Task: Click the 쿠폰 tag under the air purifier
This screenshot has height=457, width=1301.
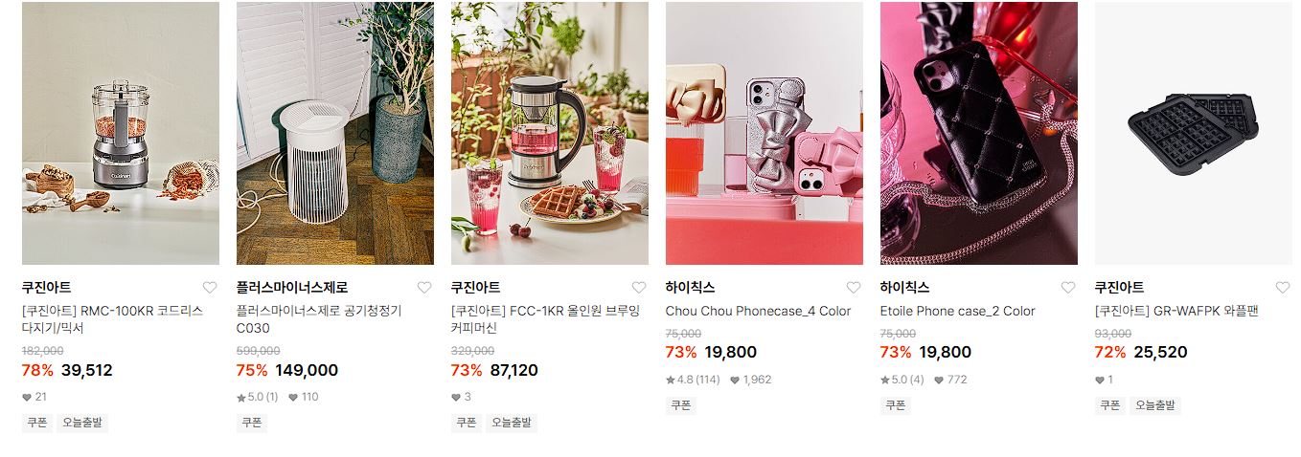Action: coord(252,423)
